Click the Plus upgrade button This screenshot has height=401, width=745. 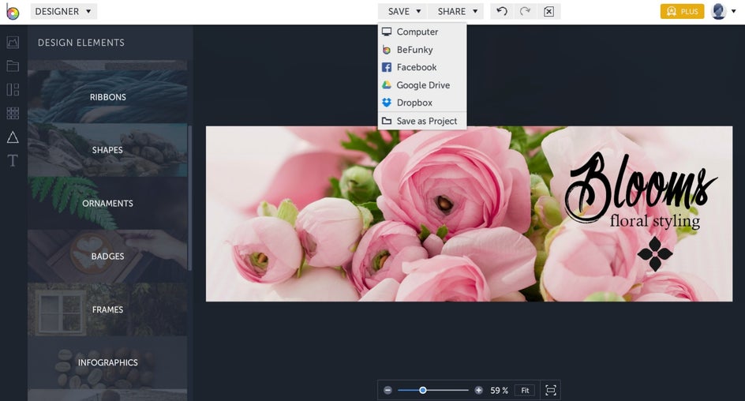tap(682, 12)
